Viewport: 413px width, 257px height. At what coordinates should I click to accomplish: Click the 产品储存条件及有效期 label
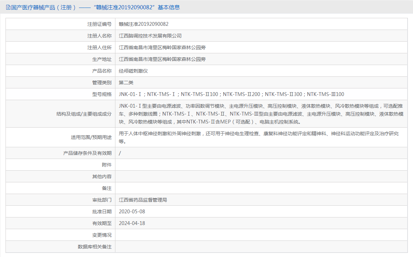87,153
